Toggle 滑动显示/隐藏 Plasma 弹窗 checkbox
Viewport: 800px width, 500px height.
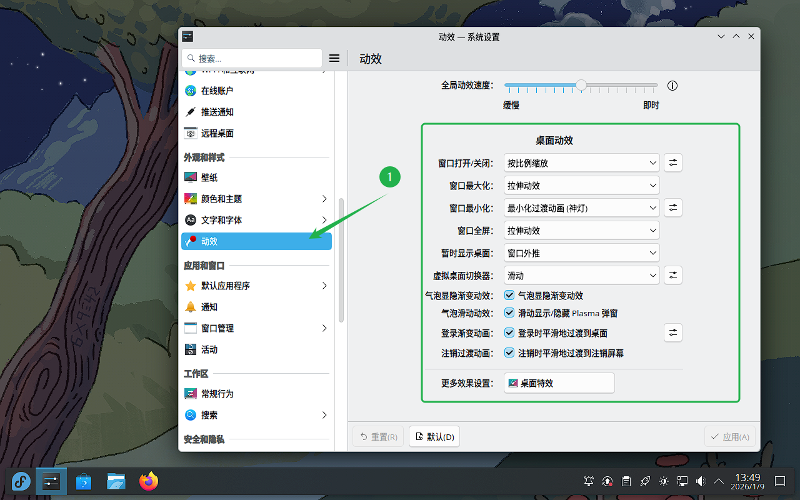(x=509, y=313)
